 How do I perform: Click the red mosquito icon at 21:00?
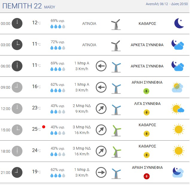click(x=147, y=176)
